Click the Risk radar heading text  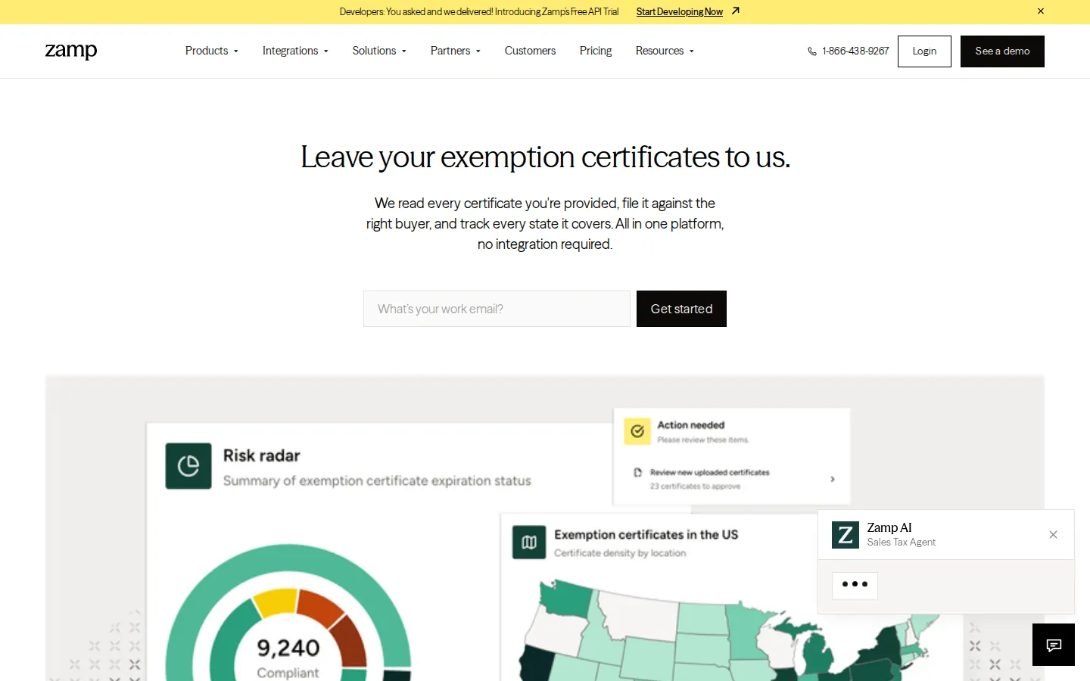point(261,456)
